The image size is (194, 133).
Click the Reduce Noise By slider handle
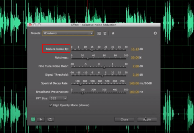click(x=92, y=50)
